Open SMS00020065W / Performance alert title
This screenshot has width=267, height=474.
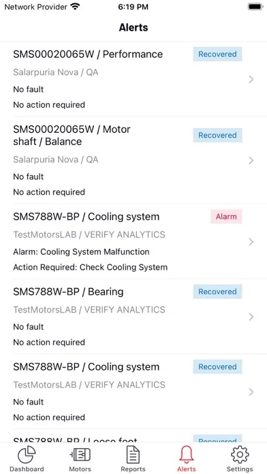[x=88, y=54]
